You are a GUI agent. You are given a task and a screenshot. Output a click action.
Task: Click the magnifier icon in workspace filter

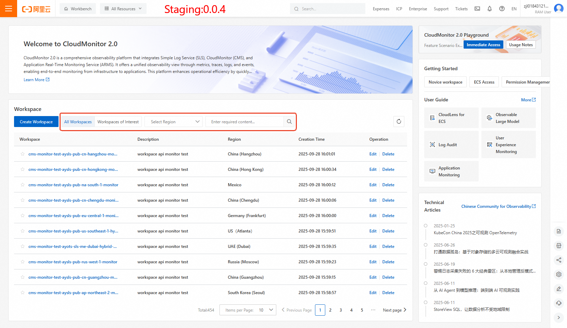point(289,122)
